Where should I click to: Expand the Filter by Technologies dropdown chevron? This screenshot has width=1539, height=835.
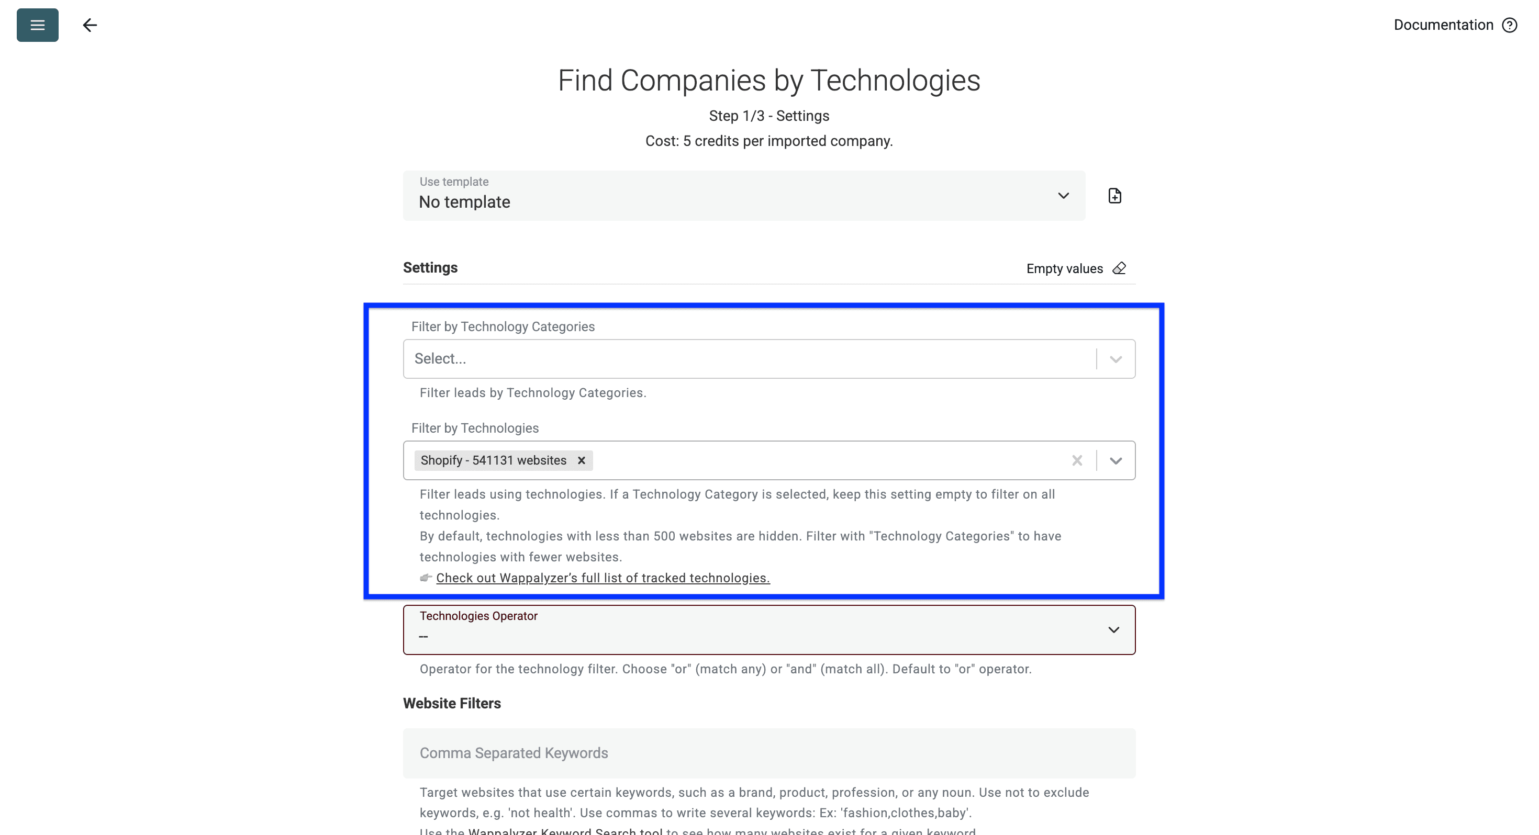(x=1115, y=460)
